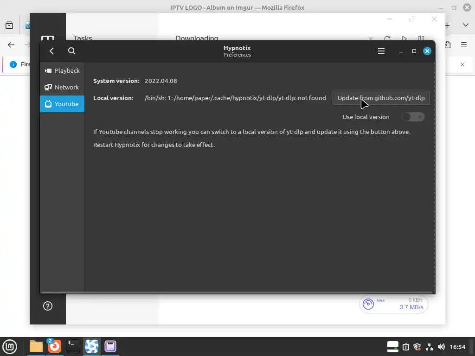Click the Youtube channels stop working hint text
This screenshot has height=356, width=475.
(x=251, y=132)
